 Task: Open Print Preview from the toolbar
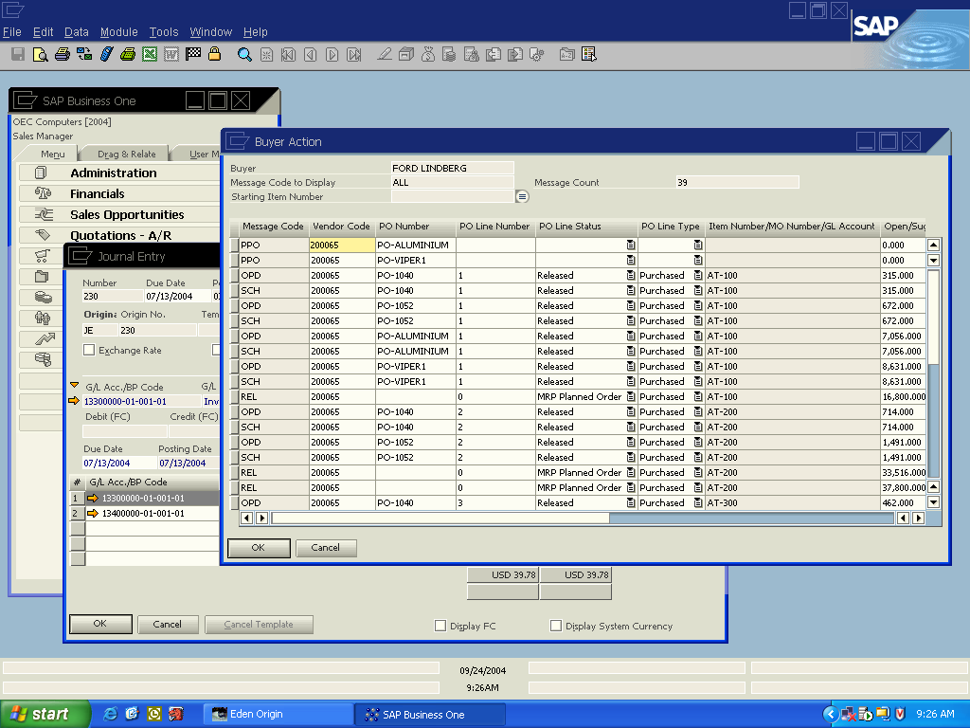pos(40,54)
